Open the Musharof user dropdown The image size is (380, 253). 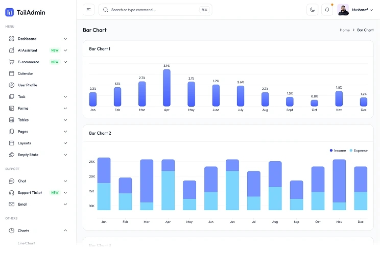[355, 10]
